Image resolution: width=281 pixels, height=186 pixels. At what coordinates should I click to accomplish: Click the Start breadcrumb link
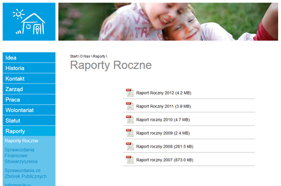(74, 56)
